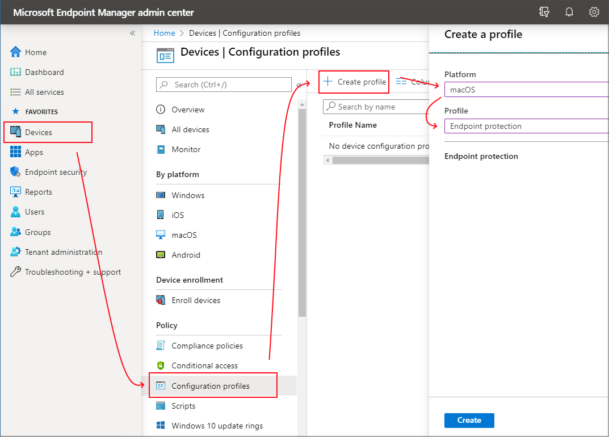This screenshot has height=437, width=609.
Task: Click the Create profile button
Action: point(354,82)
